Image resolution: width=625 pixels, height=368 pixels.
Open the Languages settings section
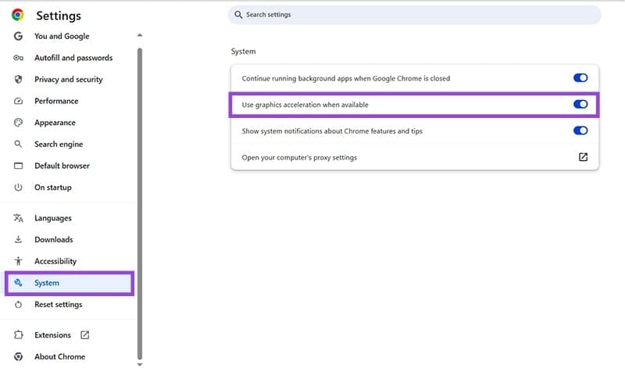(52, 218)
